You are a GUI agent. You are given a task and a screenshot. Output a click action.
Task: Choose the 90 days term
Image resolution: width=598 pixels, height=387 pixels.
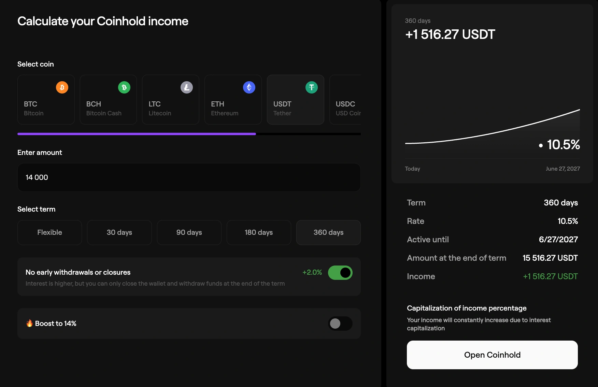tap(189, 232)
